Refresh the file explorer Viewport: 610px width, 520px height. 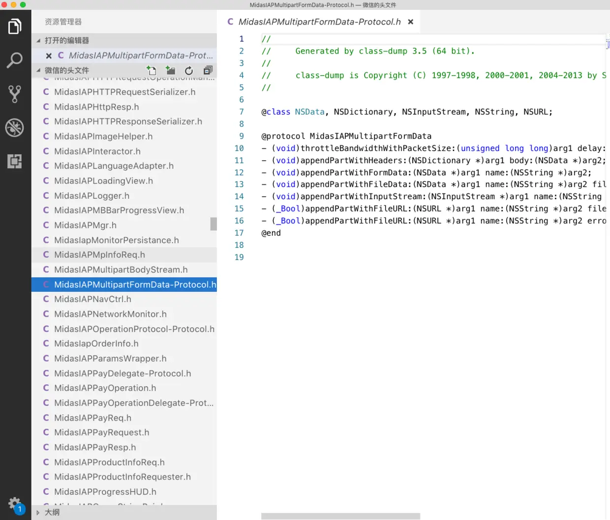(x=189, y=70)
